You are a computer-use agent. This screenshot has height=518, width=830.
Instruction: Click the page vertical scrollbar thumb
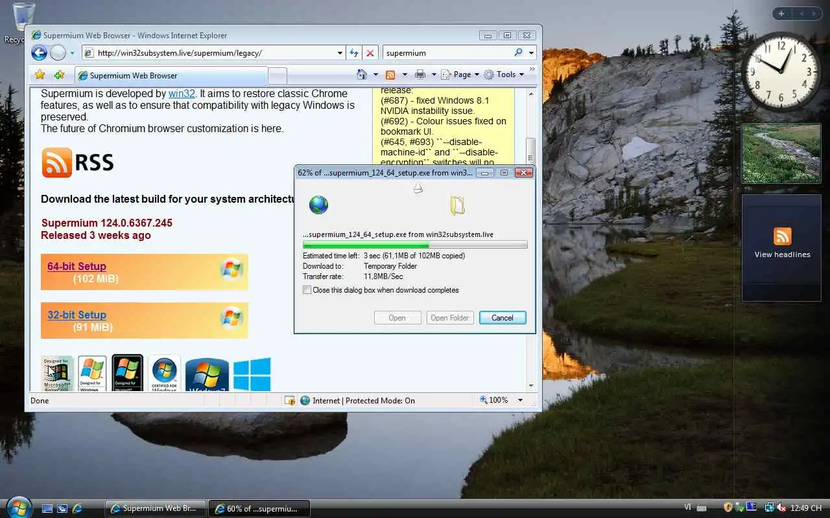(x=530, y=151)
